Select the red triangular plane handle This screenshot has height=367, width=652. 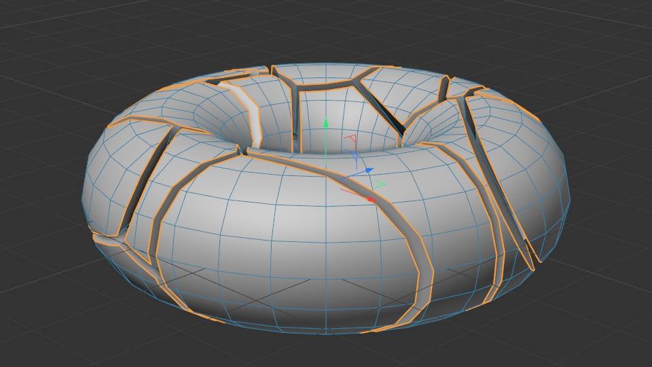(x=351, y=139)
